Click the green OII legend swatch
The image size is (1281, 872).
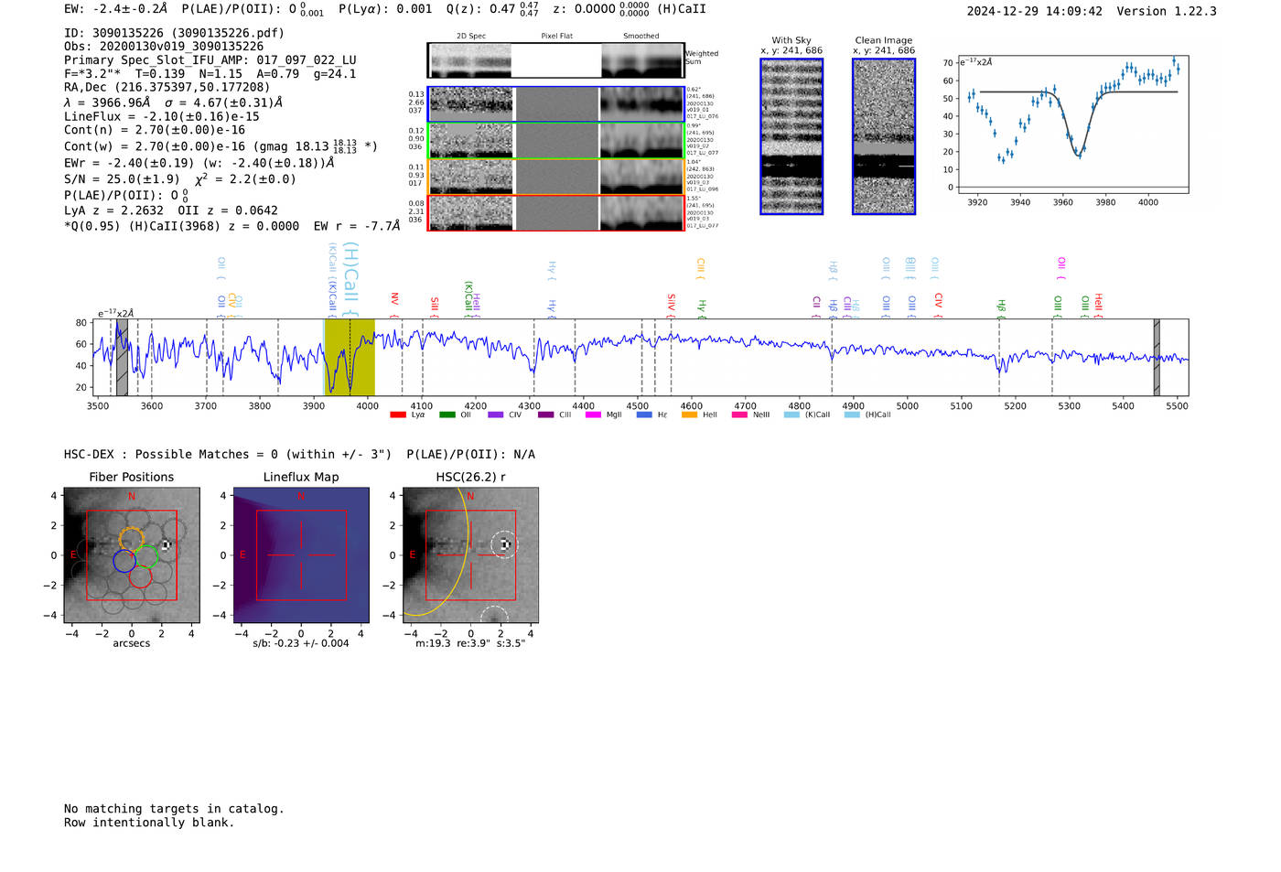[447, 414]
